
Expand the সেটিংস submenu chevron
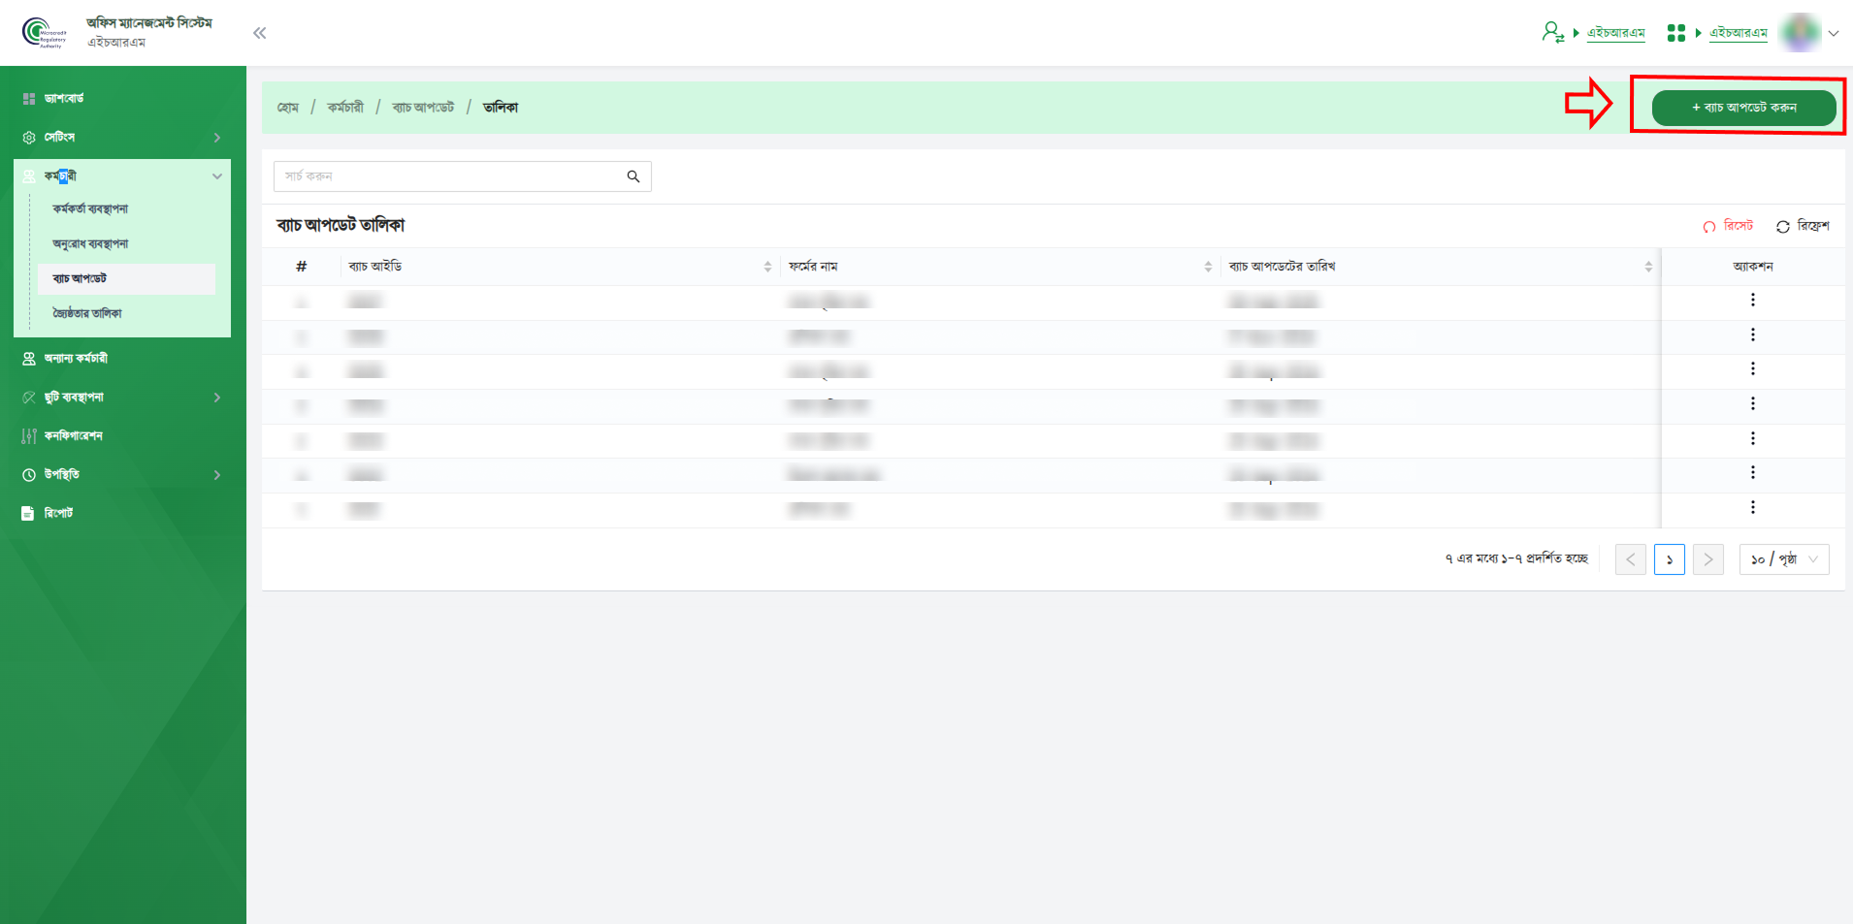pos(216,138)
